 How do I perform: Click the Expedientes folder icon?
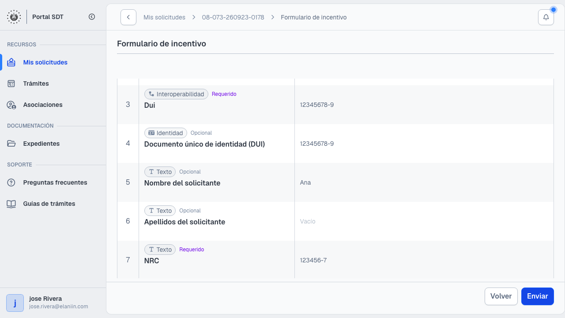11,144
